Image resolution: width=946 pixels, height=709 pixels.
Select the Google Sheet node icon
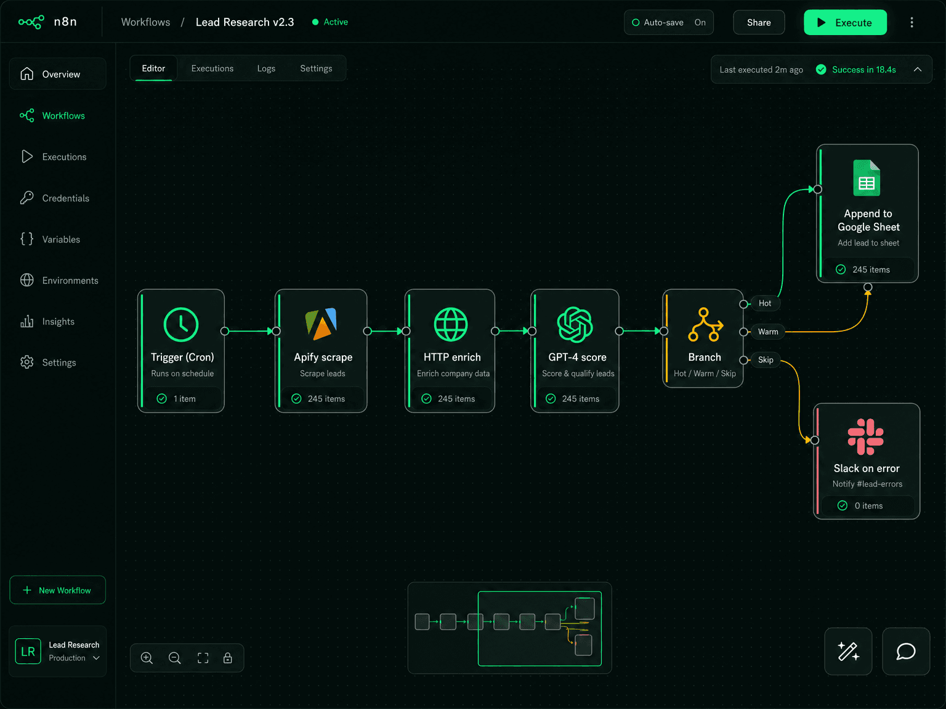867,178
